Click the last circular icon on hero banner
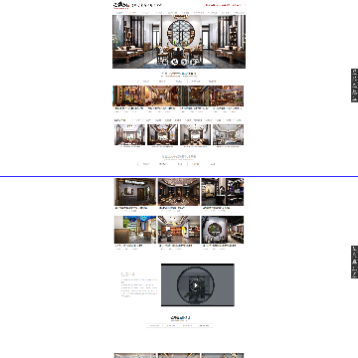This screenshot has height=358, width=358. [x=194, y=62]
